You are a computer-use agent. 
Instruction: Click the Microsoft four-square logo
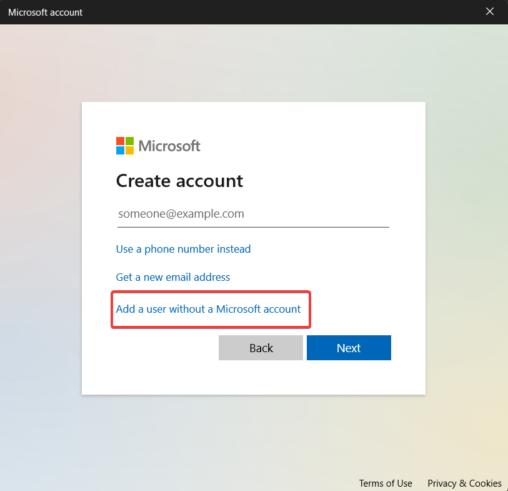[x=125, y=145]
